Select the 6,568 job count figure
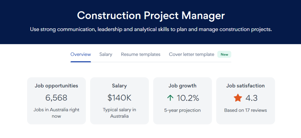 point(56,98)
